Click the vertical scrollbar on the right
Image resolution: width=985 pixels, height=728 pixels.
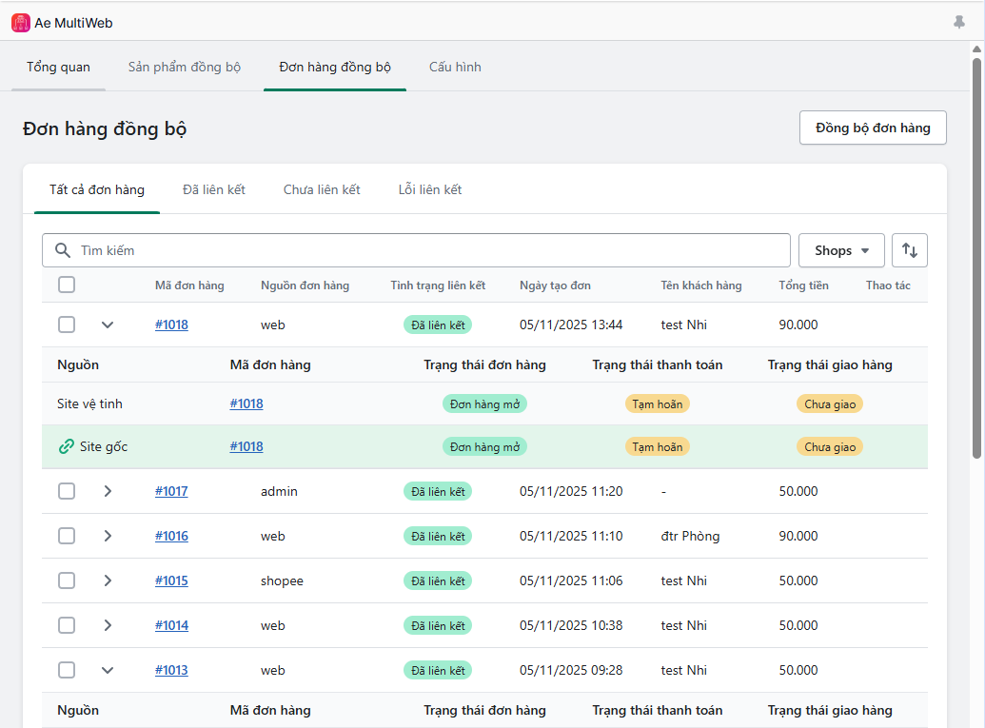[976, 257]
